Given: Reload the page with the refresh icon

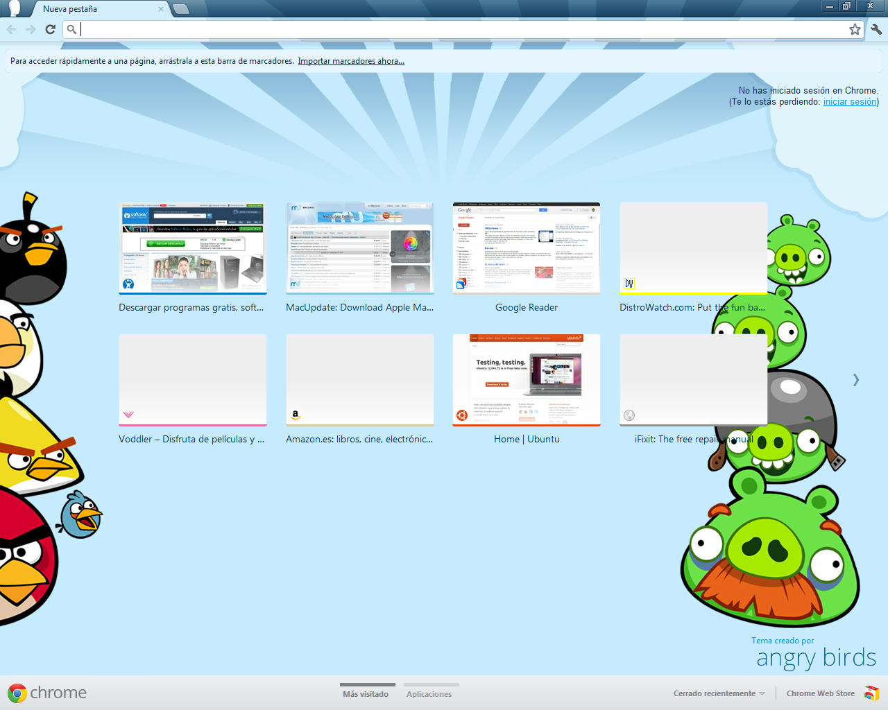Looking at the screenshot, I should pos(50,29).
